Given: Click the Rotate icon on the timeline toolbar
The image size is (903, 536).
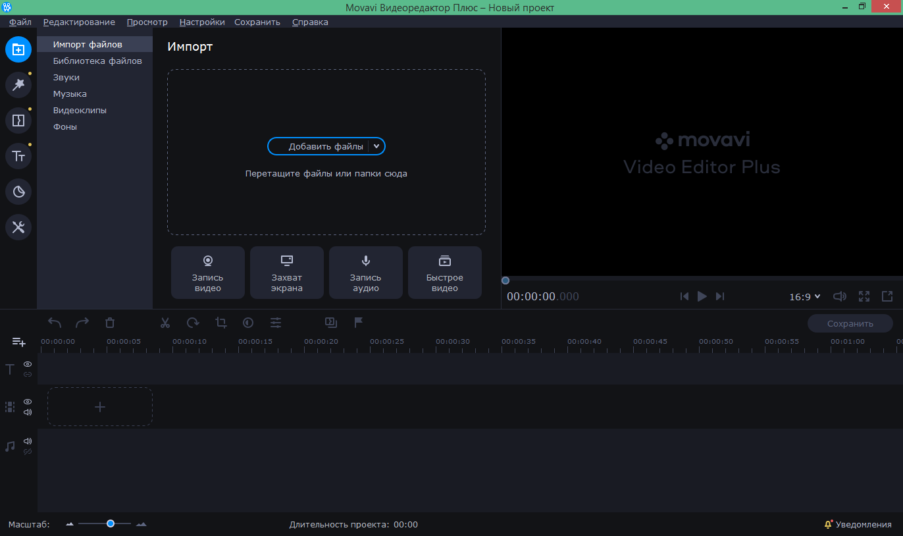Looking at the screenshot, I should 193,323.
